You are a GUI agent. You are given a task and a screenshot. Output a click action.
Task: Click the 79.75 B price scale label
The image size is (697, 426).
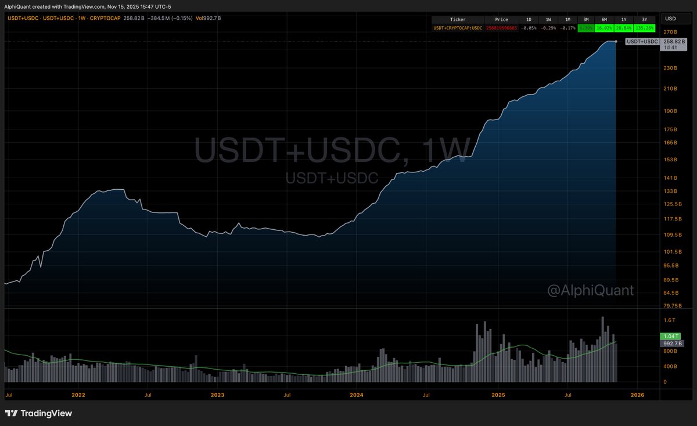click(673, 305)
